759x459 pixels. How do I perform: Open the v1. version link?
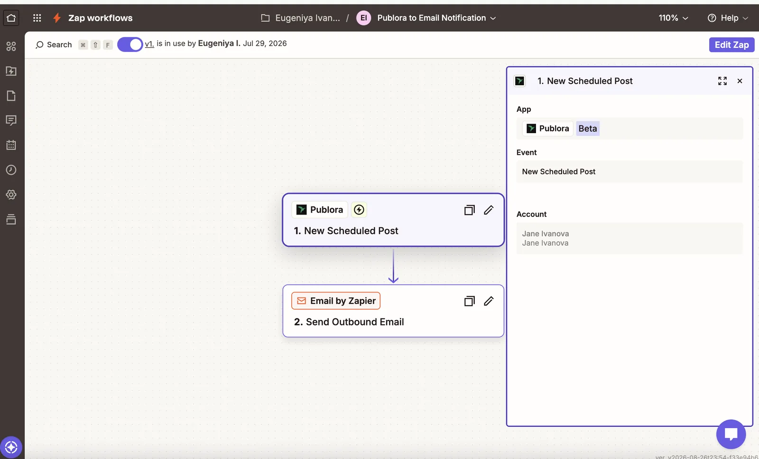(149, 44)
